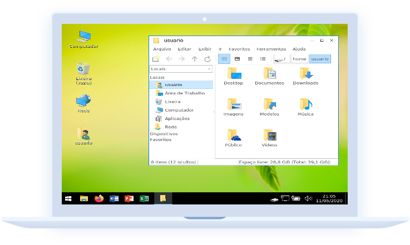The height and width of the screenshot is (245, 410).
Task: Expand the Dispositivos section in sidebar
Action: coord(164,134)
